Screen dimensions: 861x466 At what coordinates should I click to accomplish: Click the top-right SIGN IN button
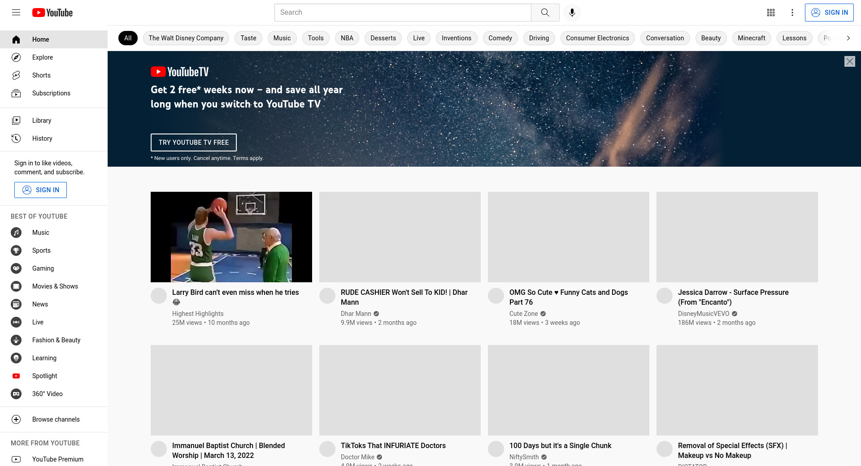(829, 13)
